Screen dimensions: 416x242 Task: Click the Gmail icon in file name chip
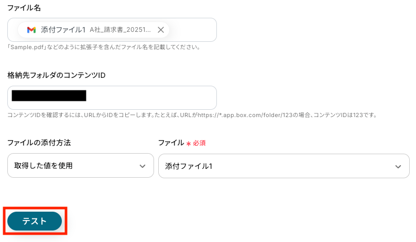point(31,30)
